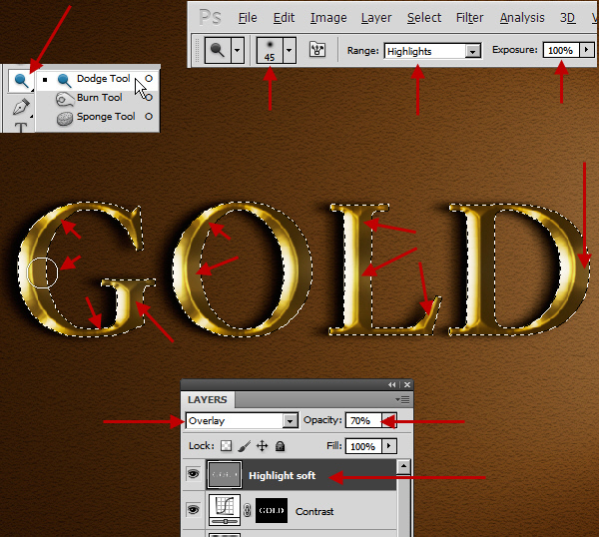Screen dimensions: 599x537
Task: Toggle the lock all padlock icon
Action: [x=280, y=446]
